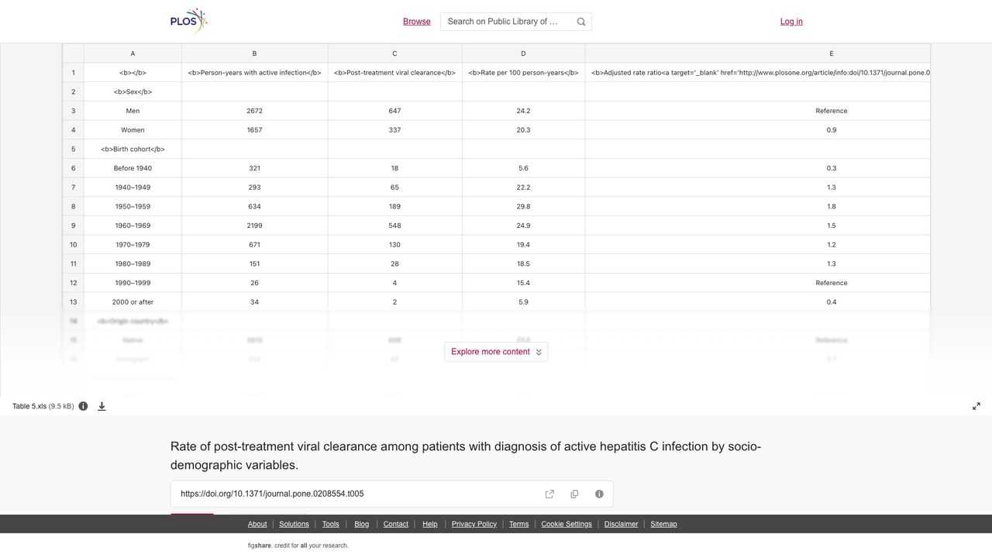The height and width of the screenshot is (558, 992).
Task: Select column header D
Action: click(523, 53)
